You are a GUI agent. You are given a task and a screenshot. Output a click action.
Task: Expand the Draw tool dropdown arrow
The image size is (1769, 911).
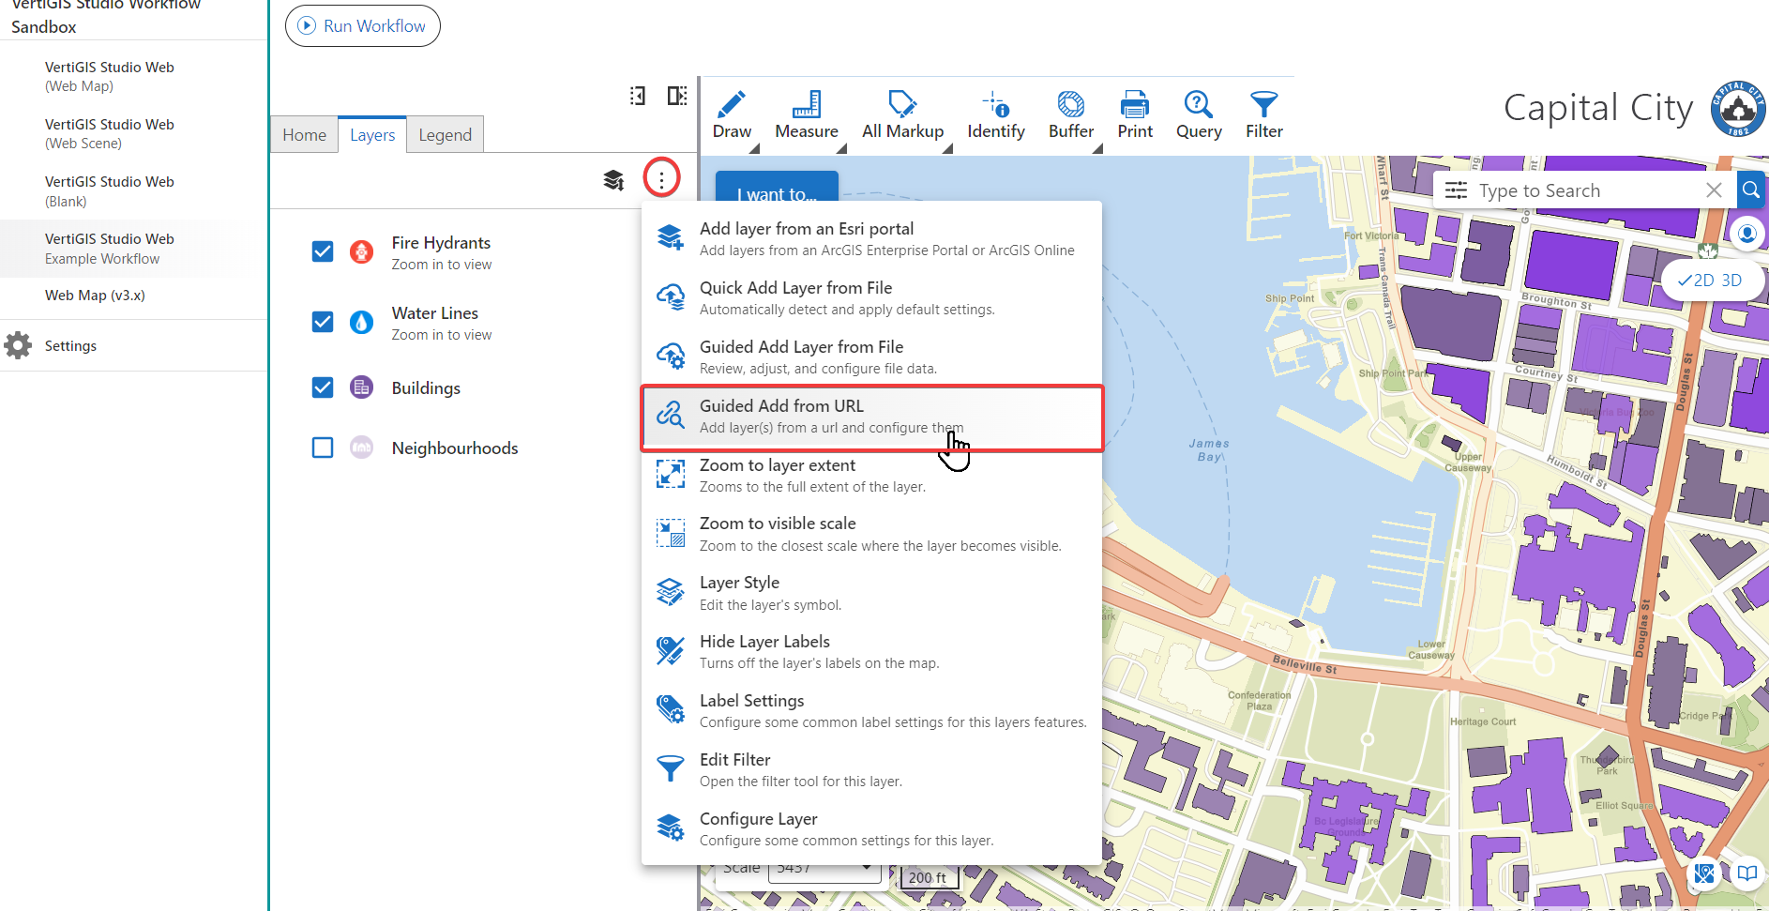coord(755,148)
